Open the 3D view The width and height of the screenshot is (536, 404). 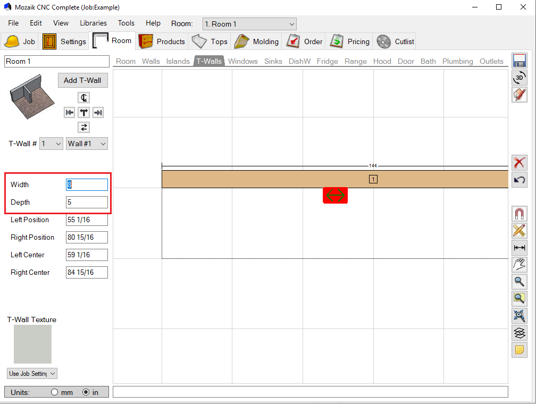[520, 78]
